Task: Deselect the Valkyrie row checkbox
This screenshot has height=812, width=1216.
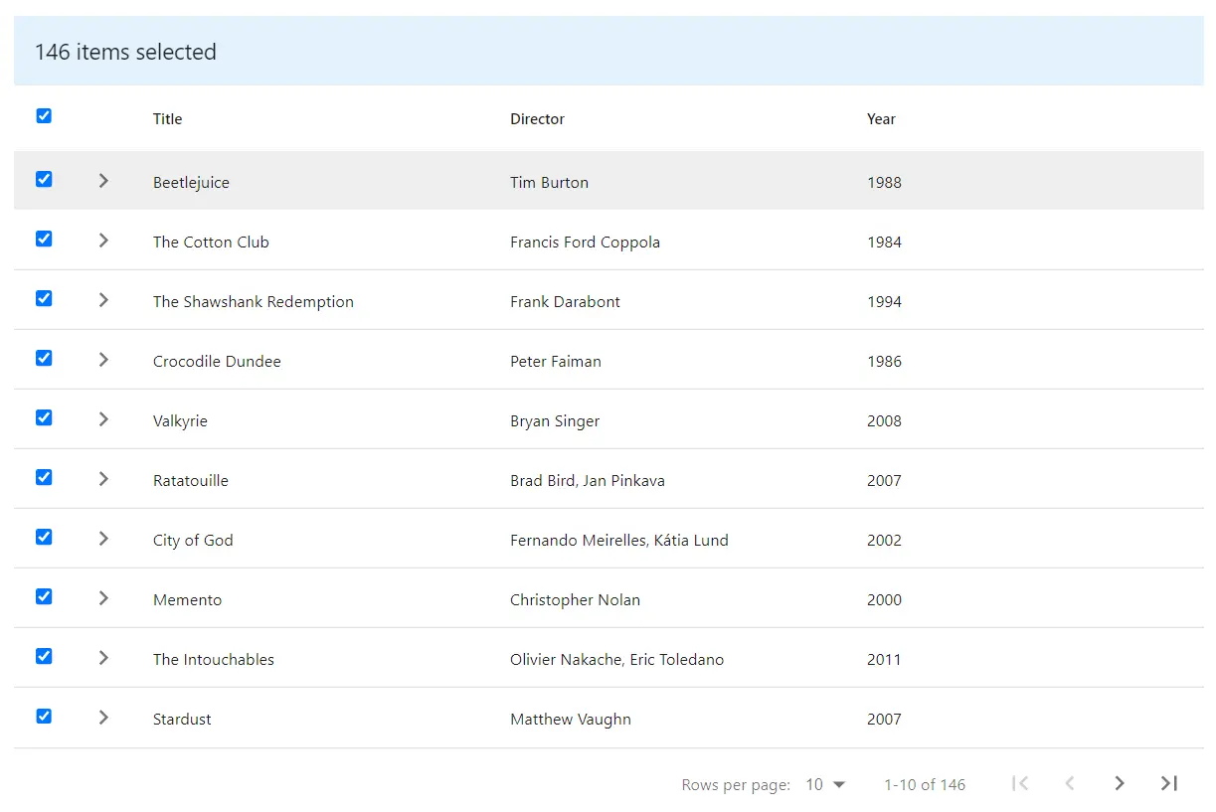Action: 44,417
